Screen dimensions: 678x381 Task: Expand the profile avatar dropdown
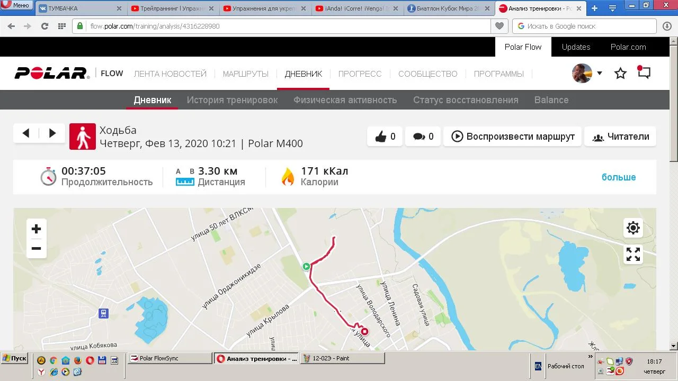point(600,73)
